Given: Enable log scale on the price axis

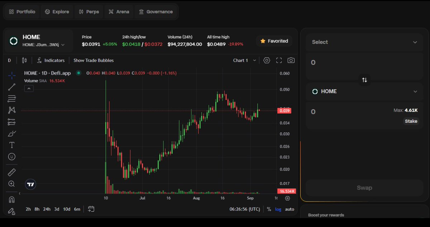Looking at the screenshot, I should 278,209.
